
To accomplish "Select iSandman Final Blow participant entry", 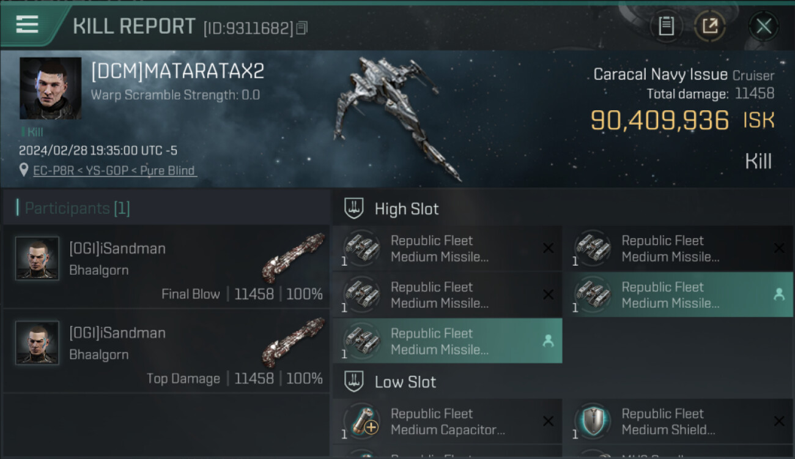I will click(x=166, y=266).
